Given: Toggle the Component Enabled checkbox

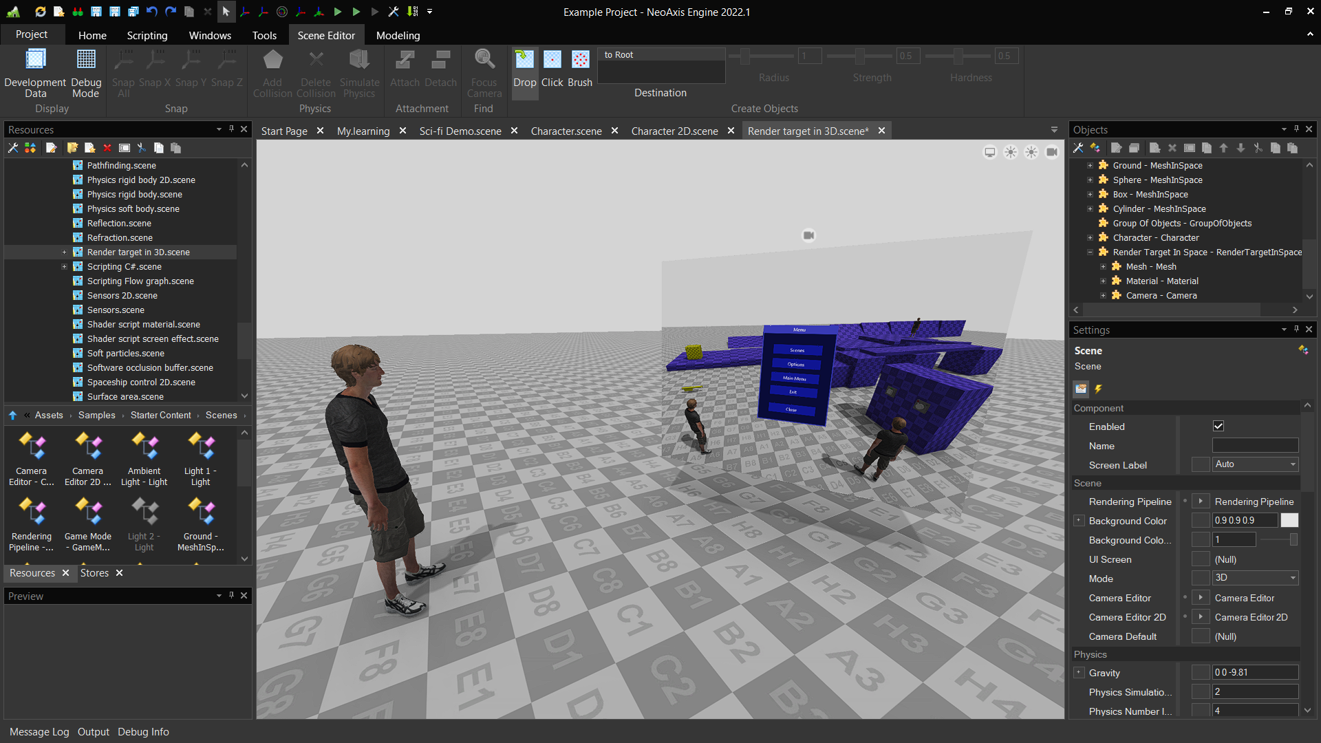Looking at the screenshot, I should click(1218, 427).
